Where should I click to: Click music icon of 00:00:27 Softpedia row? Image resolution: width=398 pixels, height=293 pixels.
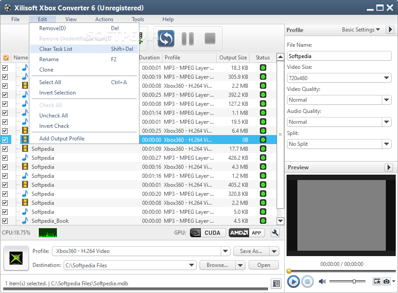coord(25,158)
